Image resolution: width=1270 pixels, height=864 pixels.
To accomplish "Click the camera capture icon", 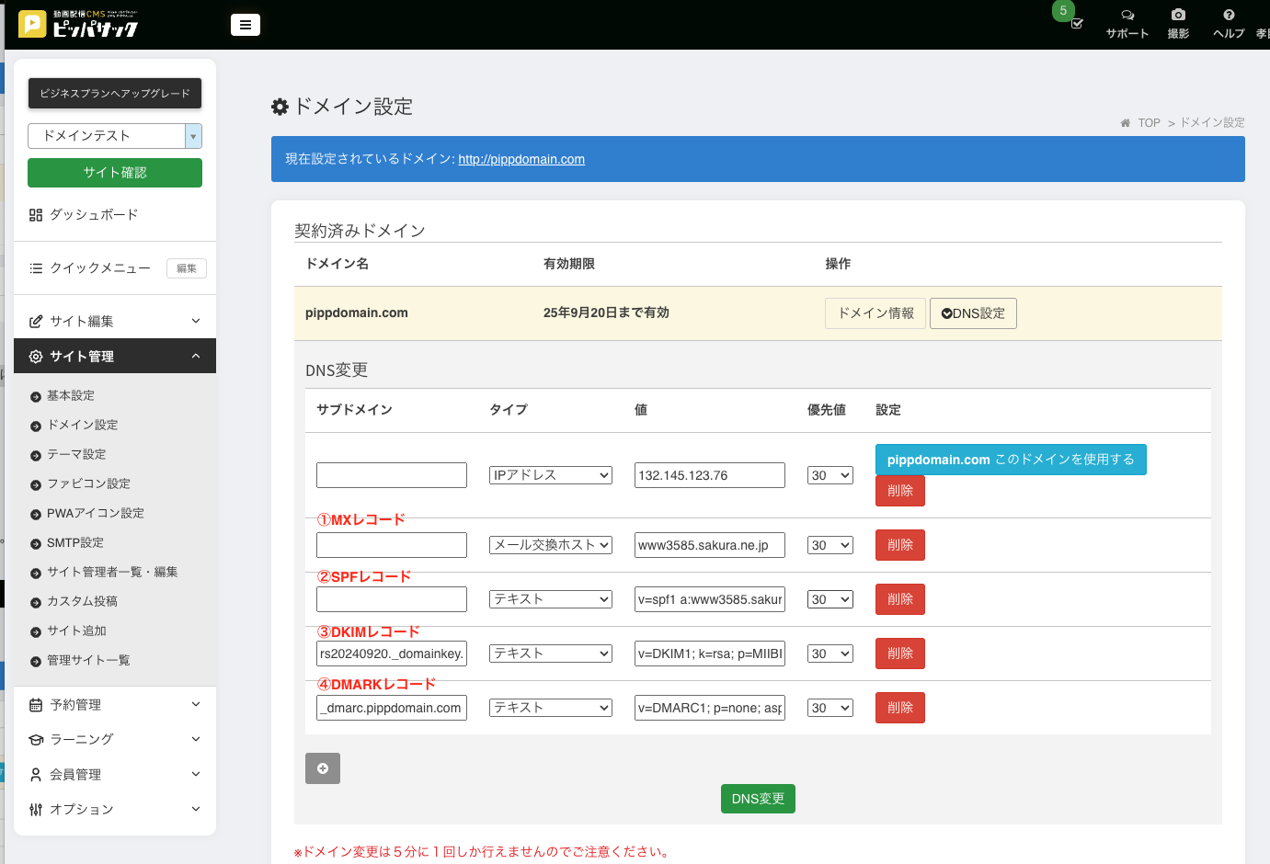I will [1178, 16].
